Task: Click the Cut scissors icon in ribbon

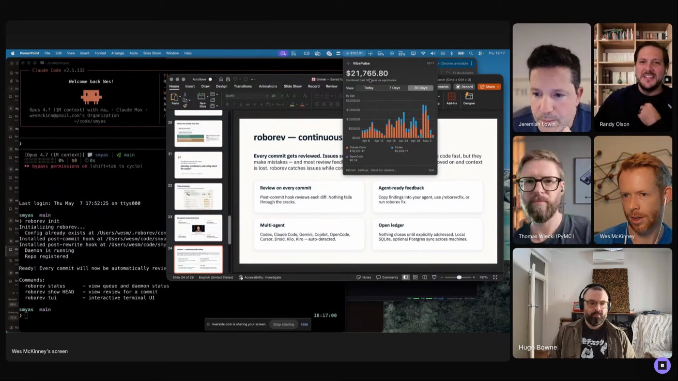Action: point(185,94)
